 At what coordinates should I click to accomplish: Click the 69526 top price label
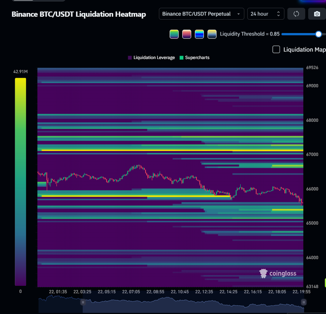pos(312,68)
